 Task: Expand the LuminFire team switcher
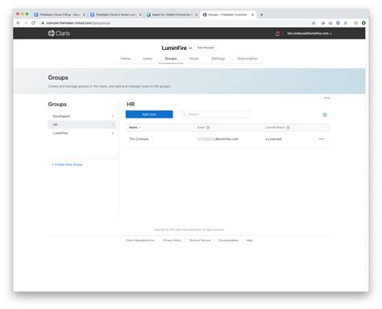tap(176, 48)
